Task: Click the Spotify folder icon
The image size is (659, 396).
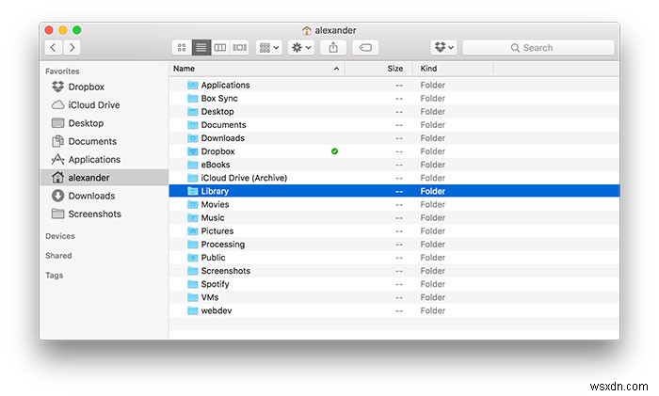Action: pos(192,284)
